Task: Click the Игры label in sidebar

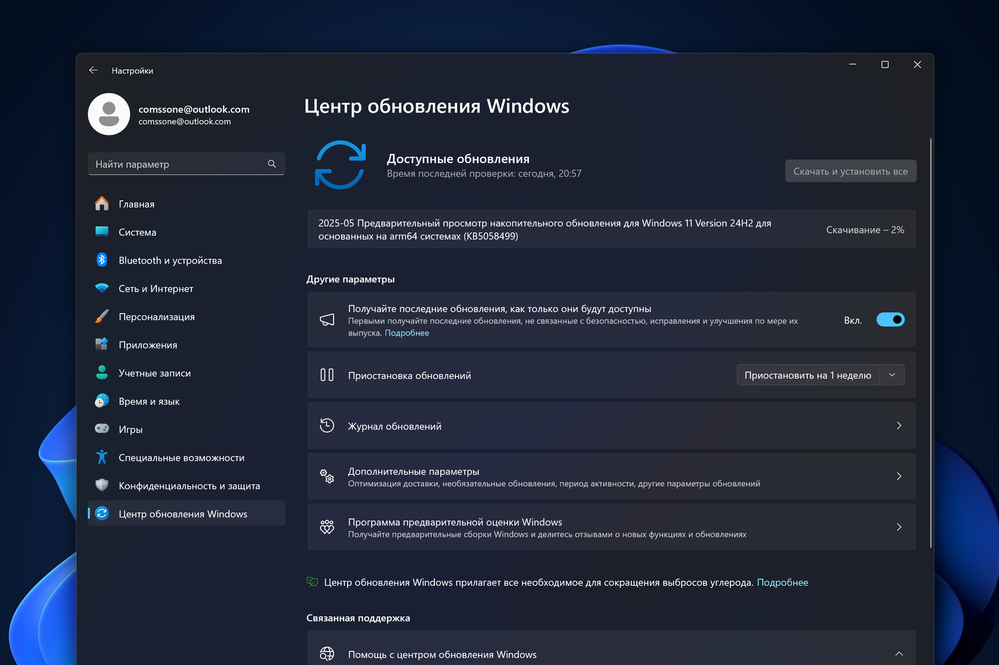Action: pyautogui.click(x=131, y=429)
